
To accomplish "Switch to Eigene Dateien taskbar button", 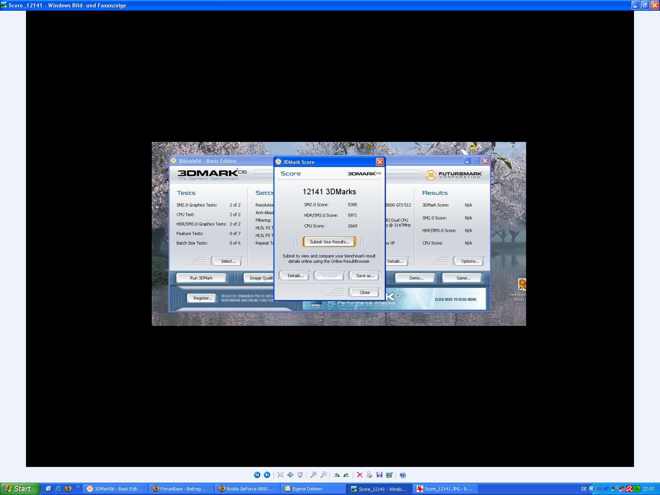I will pyautogui.click(x=313, y=489).
